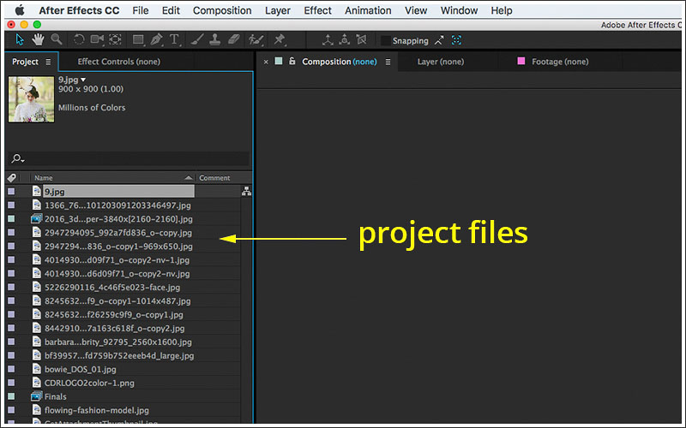Select flowing-fashion-model.jpg in project list

tap(97, 411)
